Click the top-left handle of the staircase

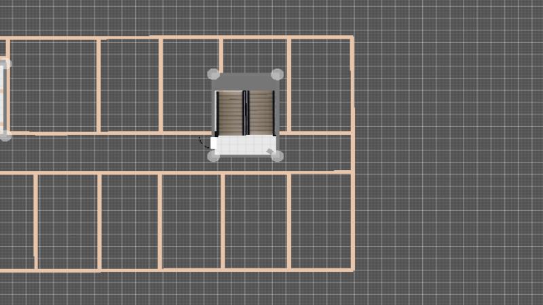point(213,74)
